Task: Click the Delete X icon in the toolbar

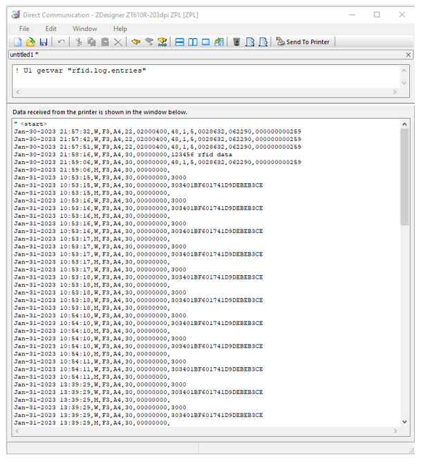Action: pos(118,42)
